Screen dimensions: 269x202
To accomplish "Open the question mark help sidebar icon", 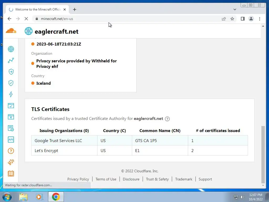I will point(11,151).
